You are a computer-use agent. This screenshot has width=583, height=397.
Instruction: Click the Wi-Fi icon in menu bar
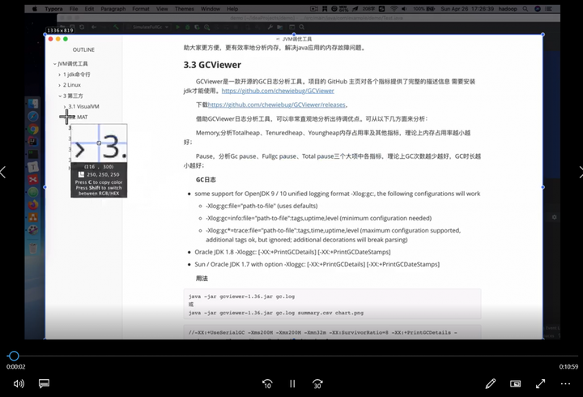pyautogui.click(x=394, y=9)
